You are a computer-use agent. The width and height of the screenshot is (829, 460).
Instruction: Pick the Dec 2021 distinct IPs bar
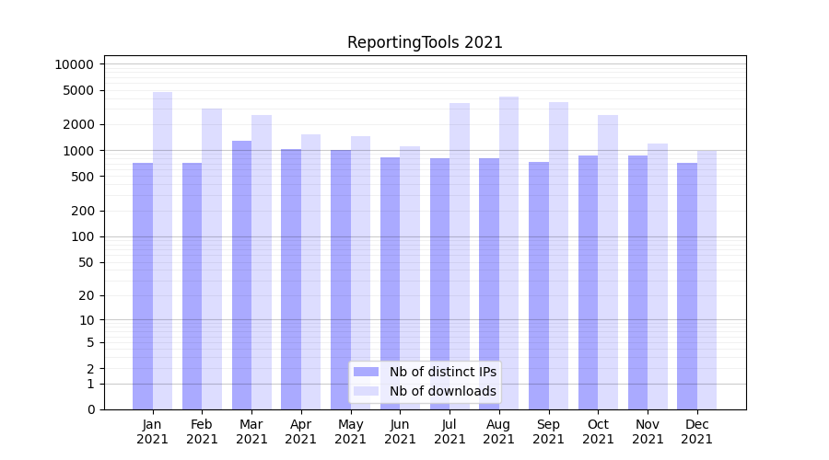(687, 285)
